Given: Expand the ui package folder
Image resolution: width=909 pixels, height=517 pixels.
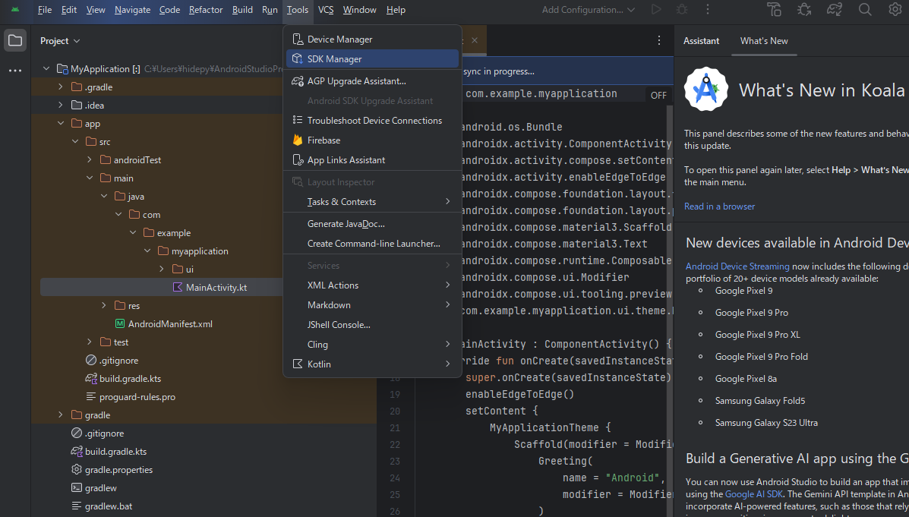Looking at the screenshot, I should point(162,269).
